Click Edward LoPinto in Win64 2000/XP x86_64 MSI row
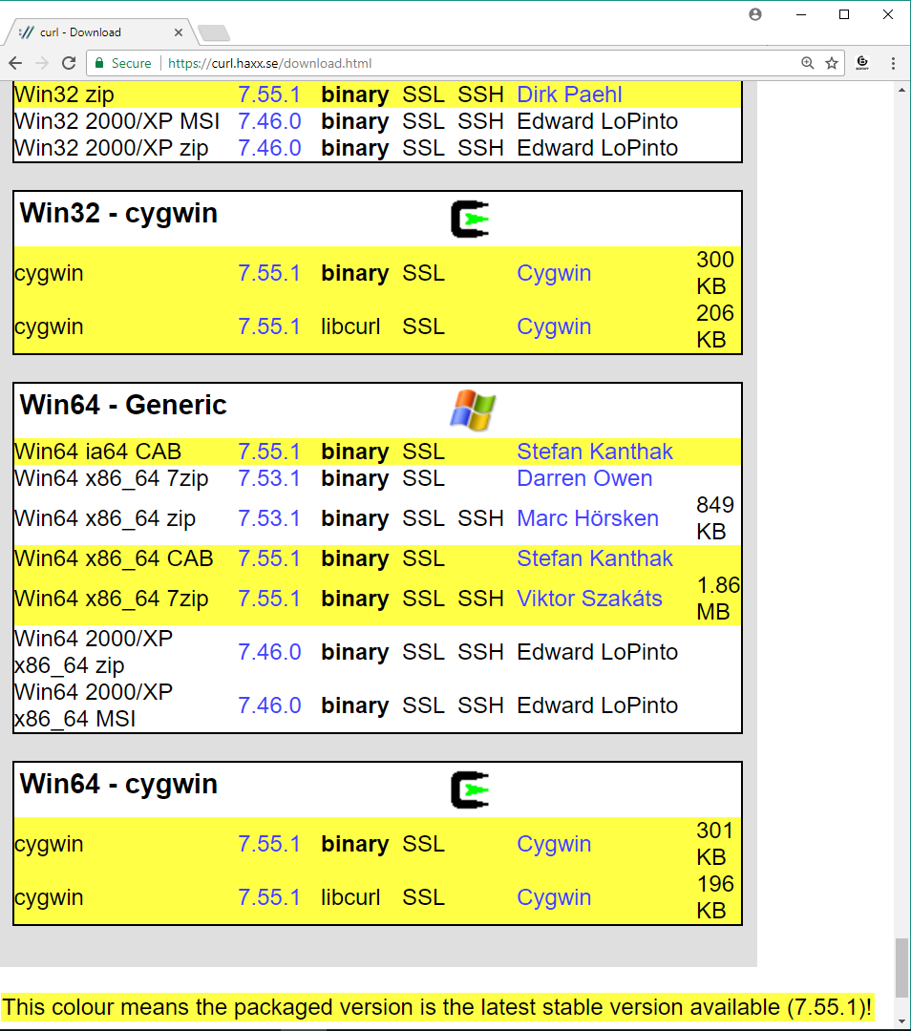This screenshot has width=911, height=1031. point(597,705)
